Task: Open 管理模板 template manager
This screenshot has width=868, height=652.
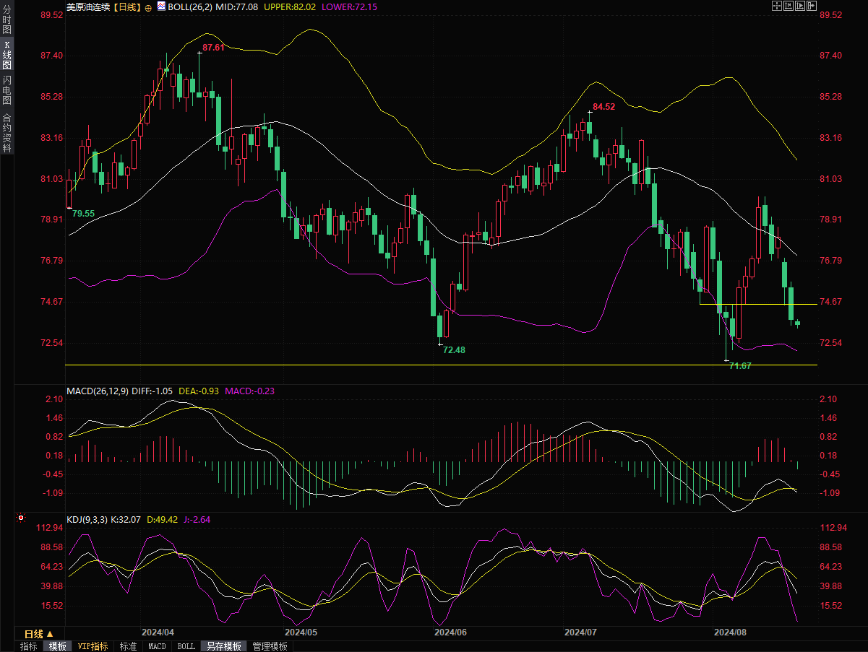Action: point(270,646)
